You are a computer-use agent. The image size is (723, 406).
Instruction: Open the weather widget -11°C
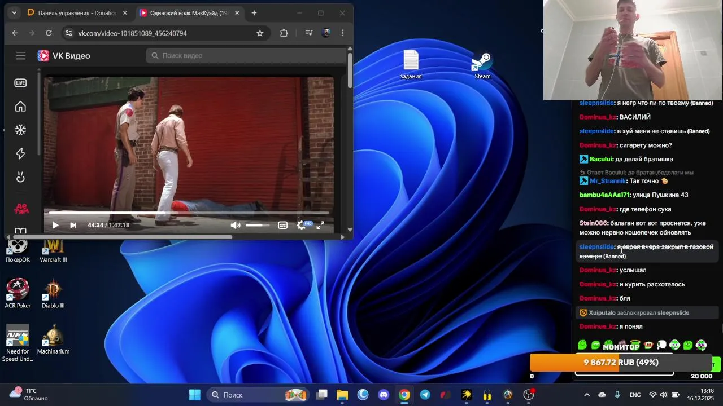29,394
